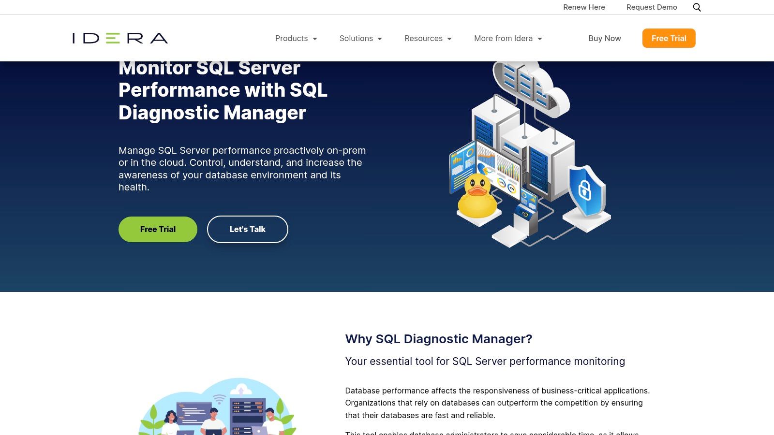The image size is (774, 435).
Task: Open the site search
Action: 697,7
